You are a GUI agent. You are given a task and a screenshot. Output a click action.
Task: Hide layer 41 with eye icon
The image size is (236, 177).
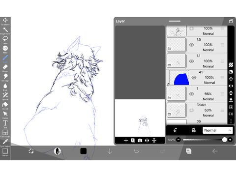click(x=194, y=78)
